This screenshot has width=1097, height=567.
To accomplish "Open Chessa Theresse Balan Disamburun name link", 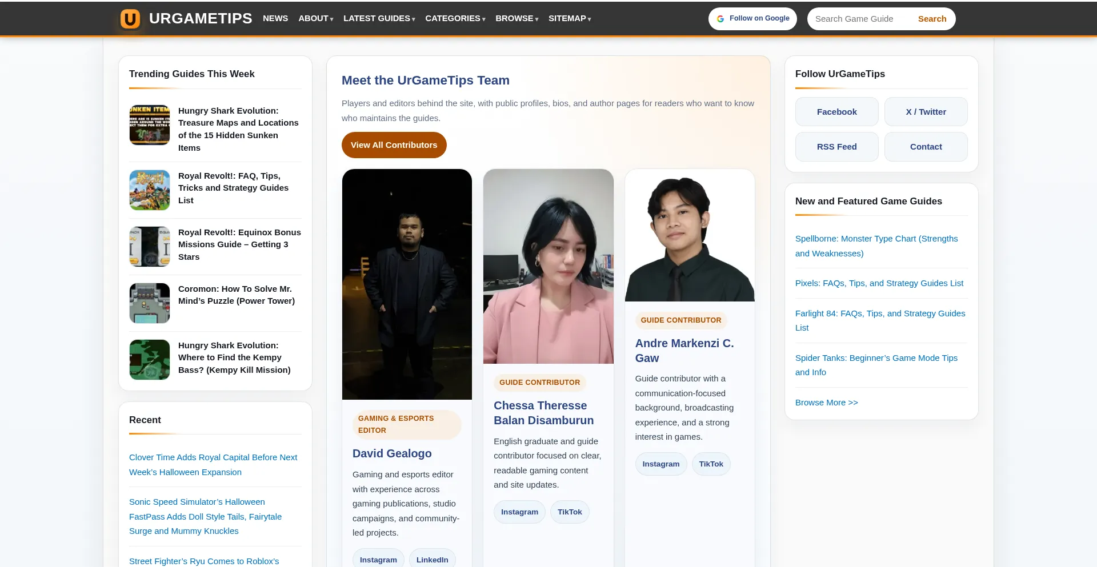I will tap(543, 413).
